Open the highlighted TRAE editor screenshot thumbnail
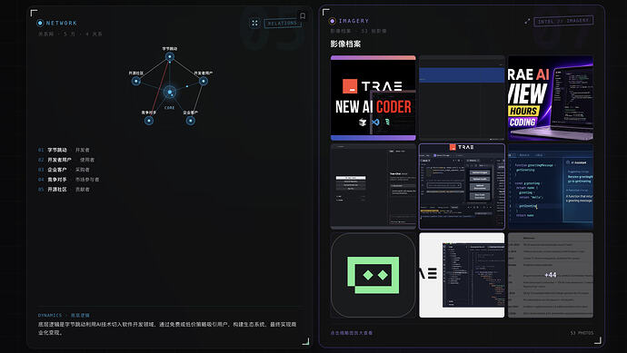This screenshot has height=353, width=627. pyautogui.click(x=462, y=187)
